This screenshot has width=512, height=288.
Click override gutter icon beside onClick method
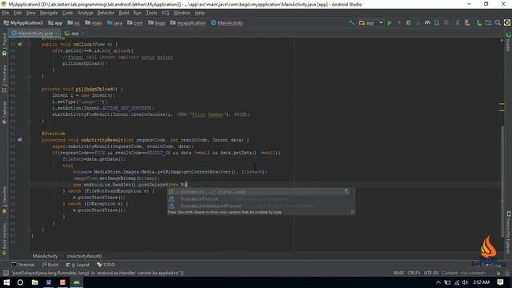click(20, 44)
